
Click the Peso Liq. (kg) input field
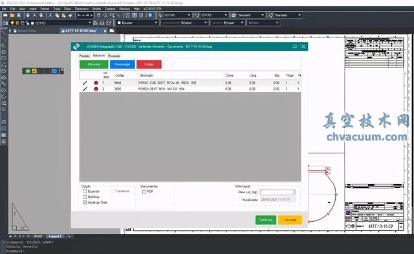278,193
